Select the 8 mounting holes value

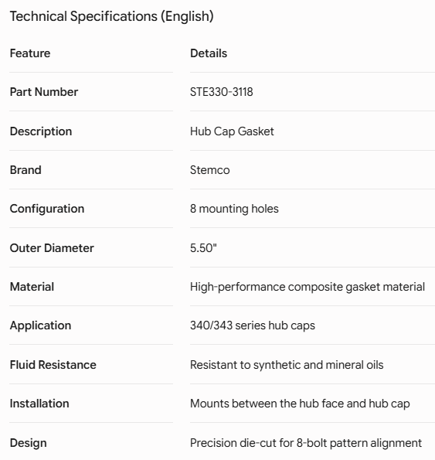235,209
